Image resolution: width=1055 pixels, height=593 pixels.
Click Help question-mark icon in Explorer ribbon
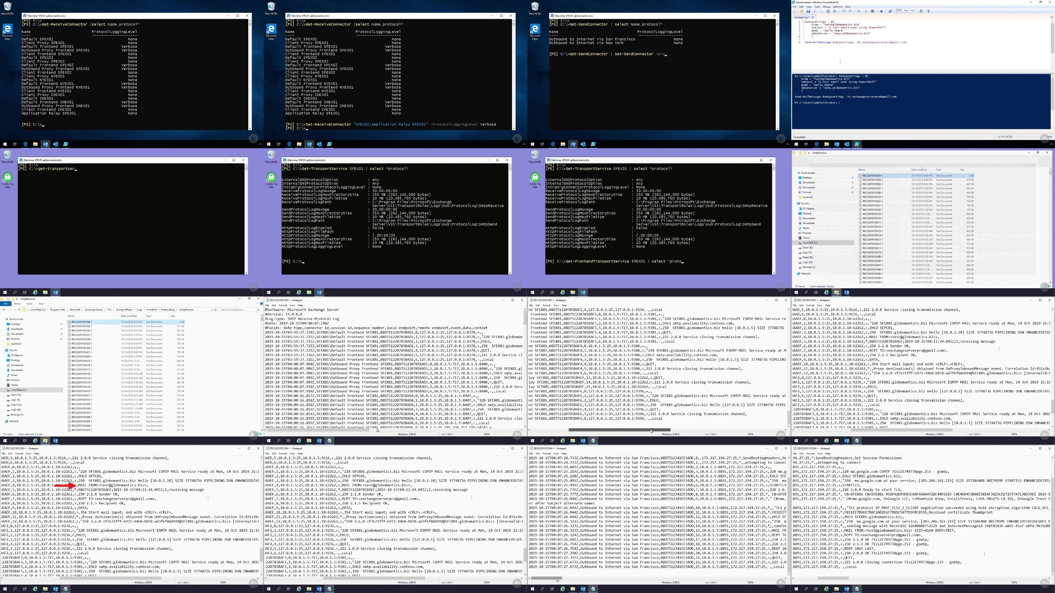click(x=262, y=304)
